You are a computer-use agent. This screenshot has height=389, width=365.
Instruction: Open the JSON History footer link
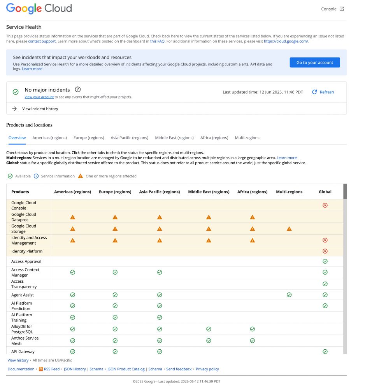pos(75,369)
